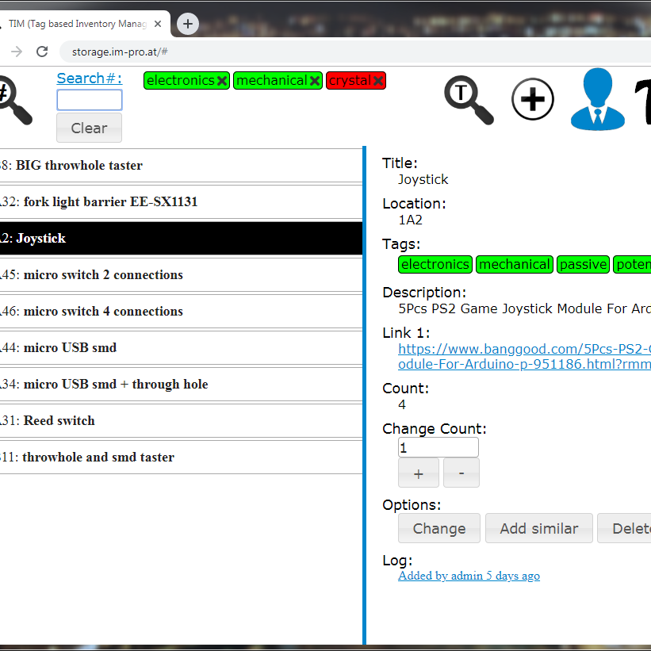This screenshot has height=651, width=651.
Task: Select fork light barrier EE-SX1131 item
Action: (x=181, y=201)
